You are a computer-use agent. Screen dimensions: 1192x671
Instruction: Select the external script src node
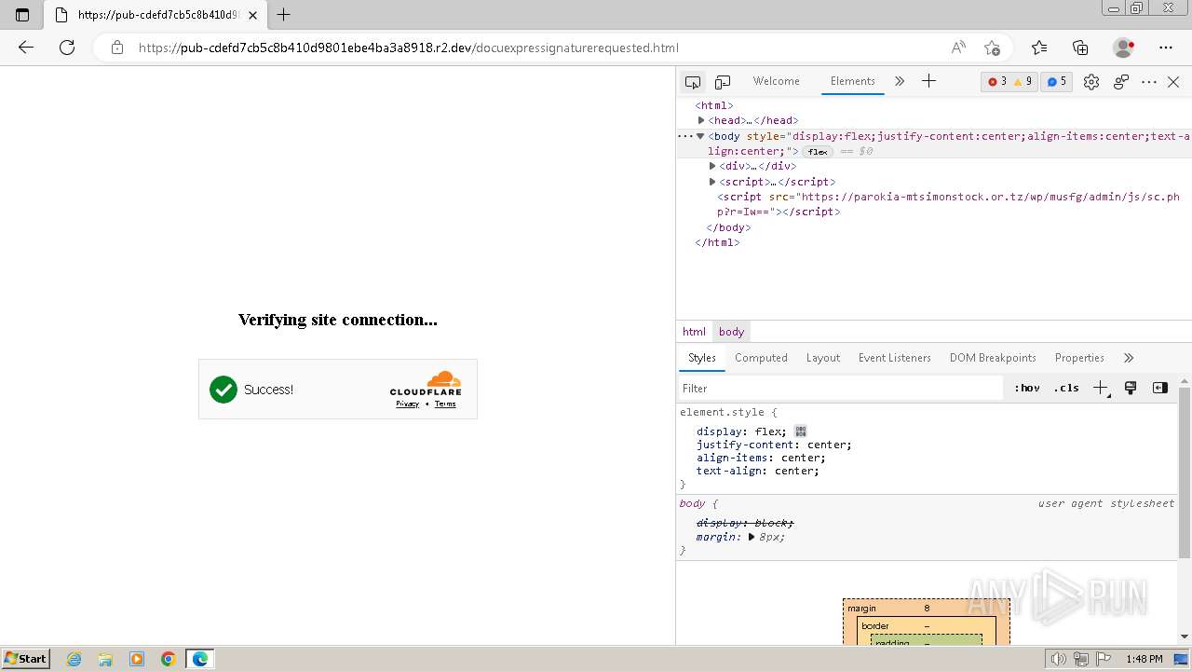(948, 204)
